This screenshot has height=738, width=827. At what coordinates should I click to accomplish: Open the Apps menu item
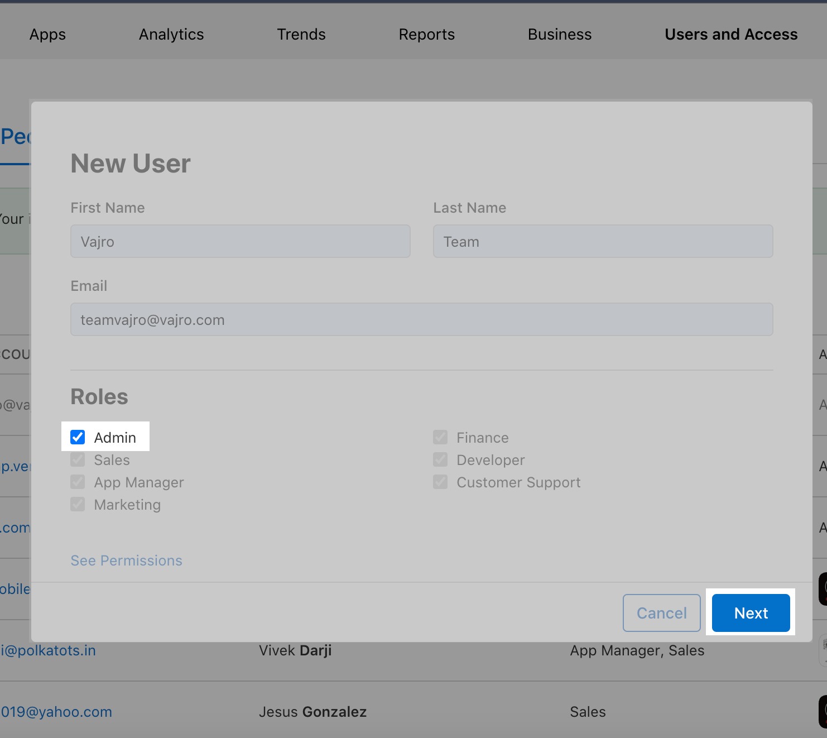tap(47, 35)
